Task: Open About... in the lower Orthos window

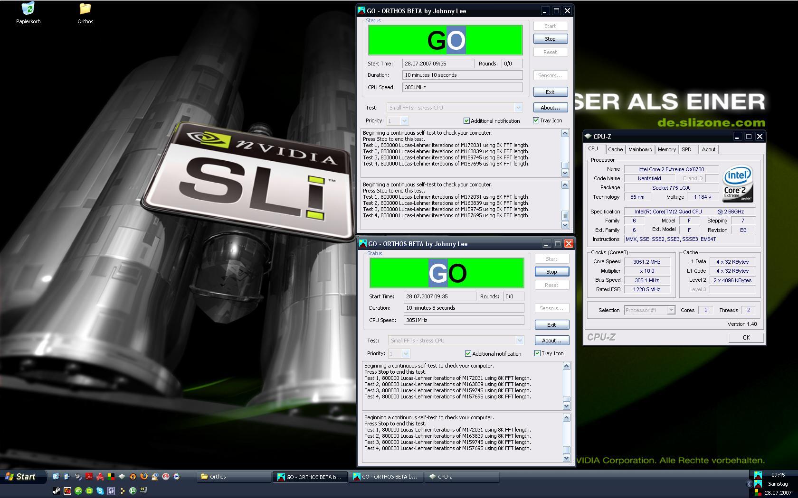Action: (551, 341)
